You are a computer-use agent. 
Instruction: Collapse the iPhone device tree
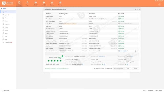click(2, 8)
